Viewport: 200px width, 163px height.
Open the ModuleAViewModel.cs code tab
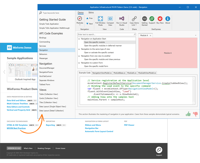147,73
